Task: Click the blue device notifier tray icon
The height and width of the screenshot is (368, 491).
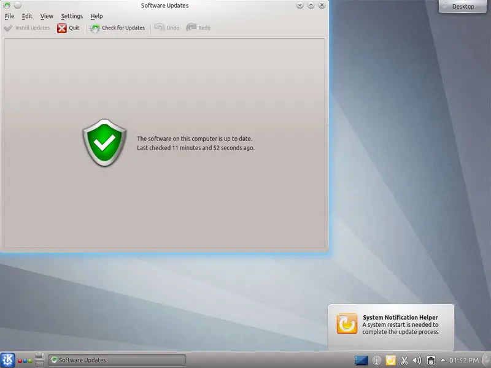Action: (x=361, y=361)
